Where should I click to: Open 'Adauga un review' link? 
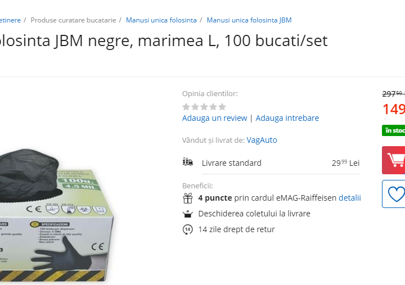pyautogui.click(x=214, y=118)
